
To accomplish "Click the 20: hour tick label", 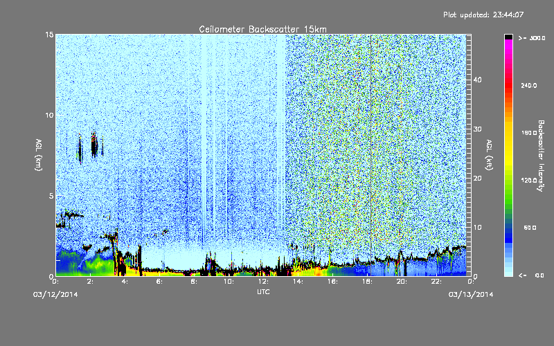I will click(402, 282).
